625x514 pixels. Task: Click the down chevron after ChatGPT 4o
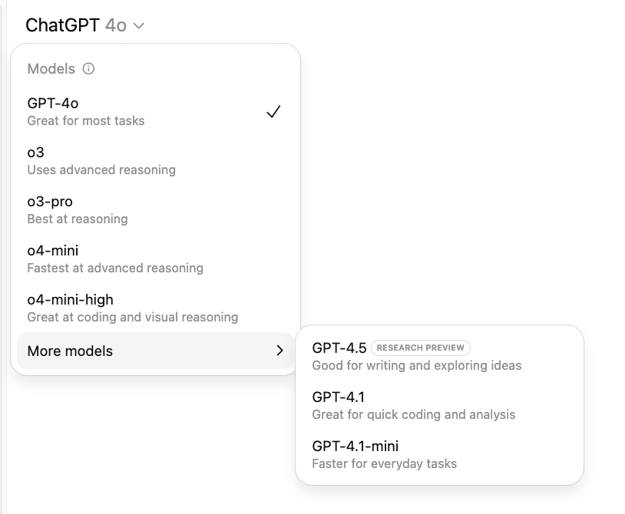click(138, 26)
